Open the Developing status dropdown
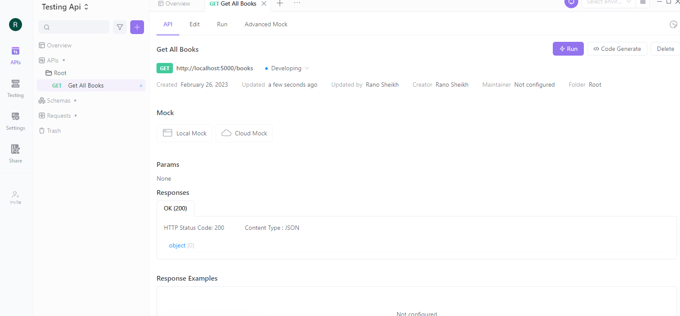Image resolution: width=680 pixels, height=316 pixels. [x=287, y=68]
